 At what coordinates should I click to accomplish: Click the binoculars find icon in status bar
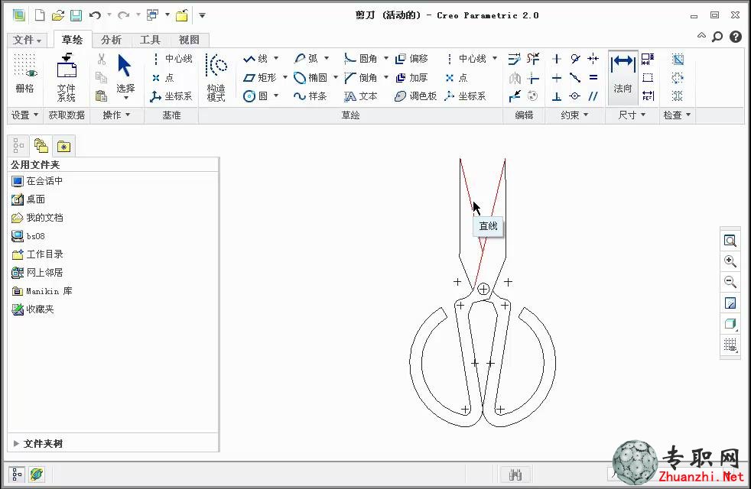point(515,474)
